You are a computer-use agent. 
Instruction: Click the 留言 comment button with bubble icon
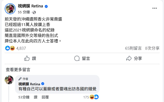click(x=82, y=59)
